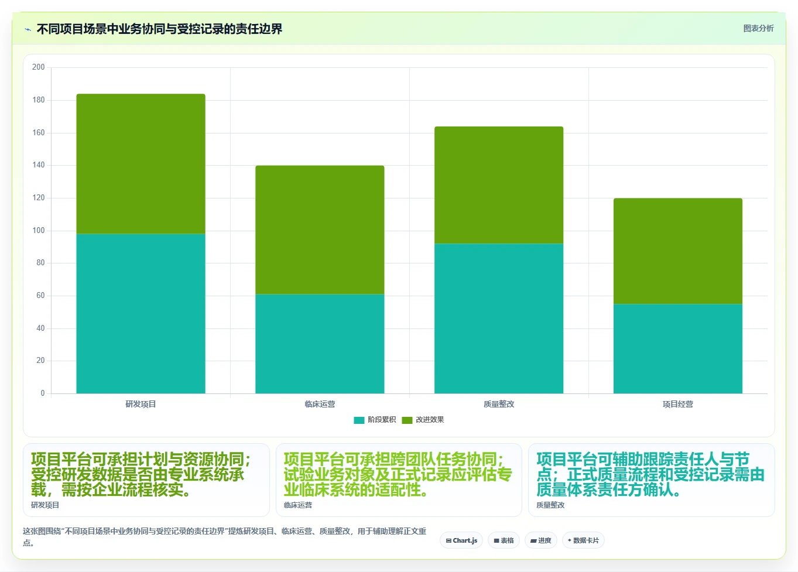Open the 临床运营 summary card
Screen dimensions: 798x572
(x=399, y=480)
